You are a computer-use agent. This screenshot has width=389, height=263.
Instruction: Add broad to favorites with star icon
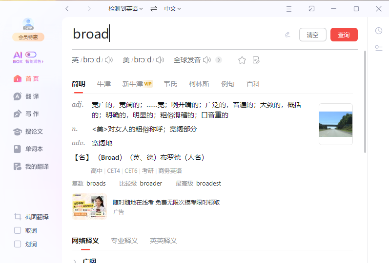242,60
